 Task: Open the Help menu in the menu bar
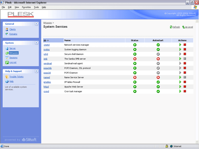pyautogui.click(x=44, y=7)
